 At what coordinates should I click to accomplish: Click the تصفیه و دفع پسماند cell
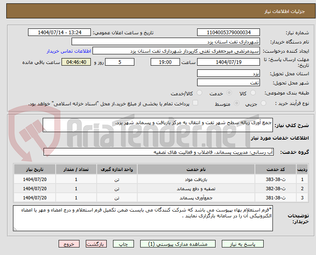(196, 189)
